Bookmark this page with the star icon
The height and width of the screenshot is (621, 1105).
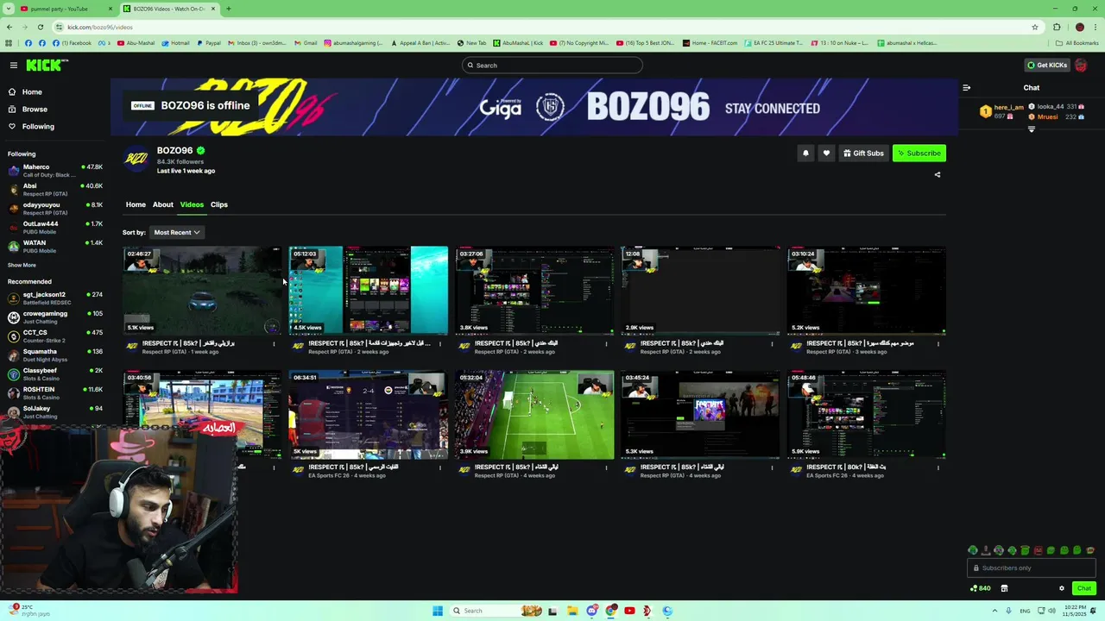click(1035, 27)
